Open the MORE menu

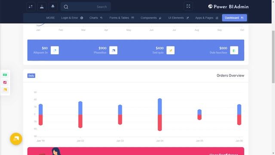point(51,18)
